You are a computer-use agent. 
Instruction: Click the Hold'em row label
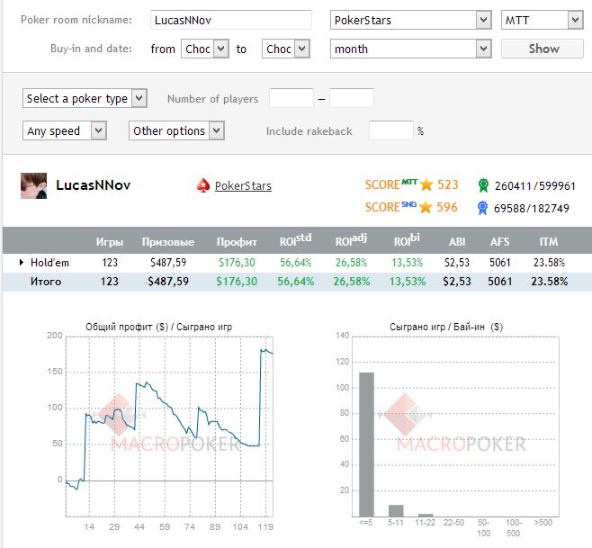coord(49,263)
